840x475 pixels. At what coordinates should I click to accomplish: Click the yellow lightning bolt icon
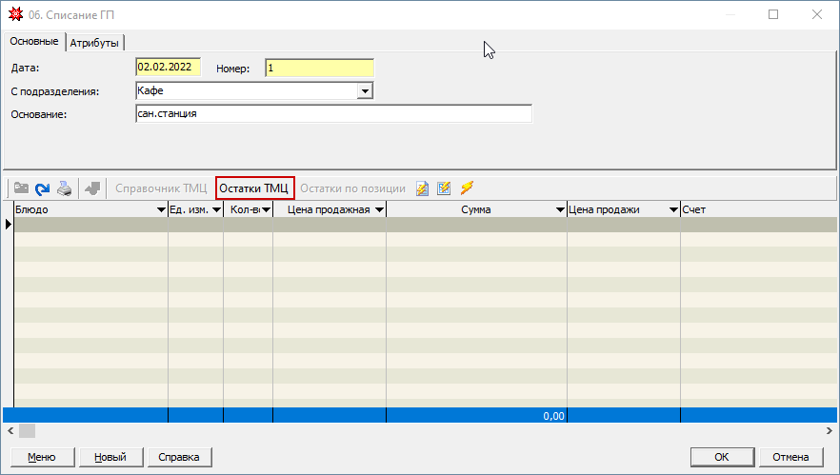tap(467, 188)
